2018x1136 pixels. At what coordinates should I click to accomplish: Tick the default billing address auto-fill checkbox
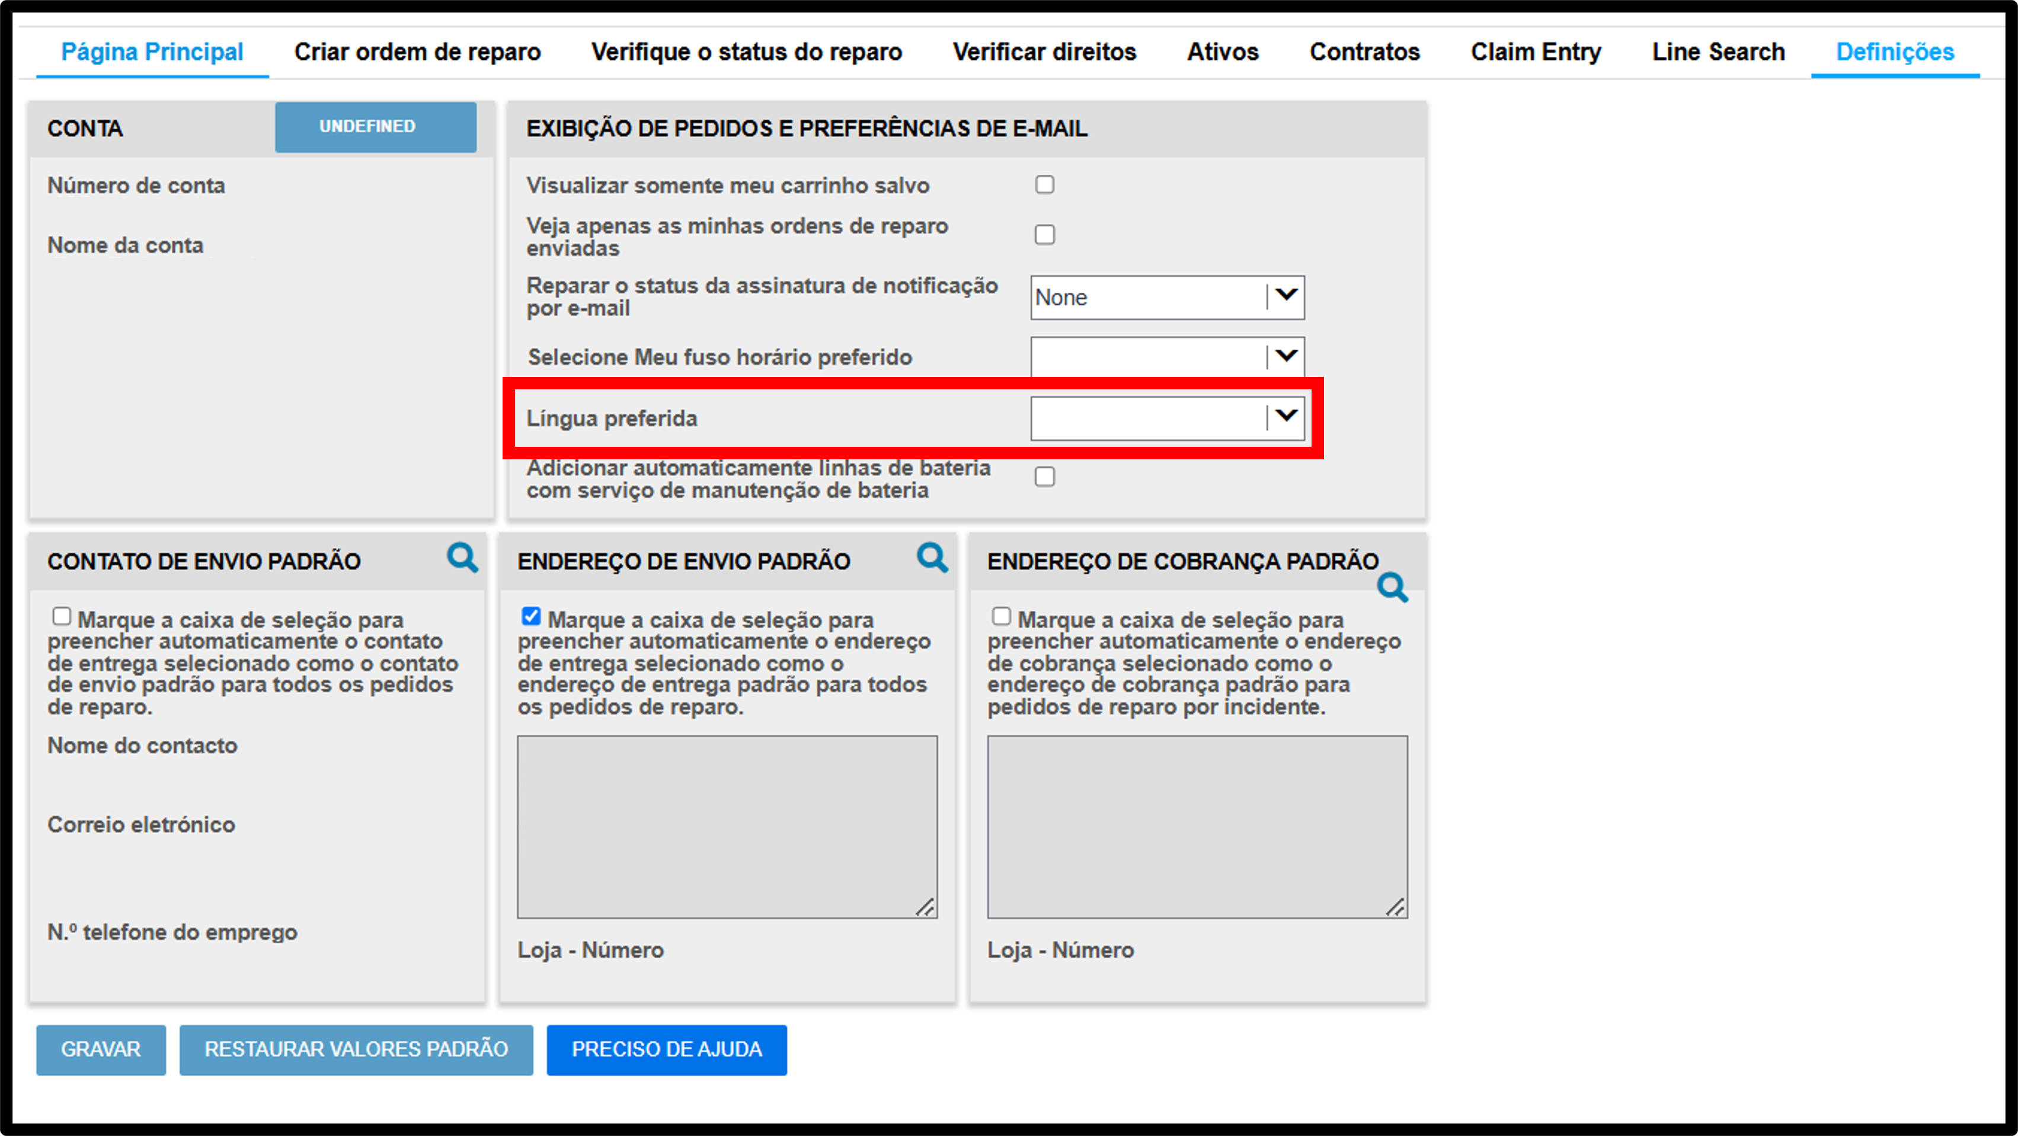pos(1001,616)
